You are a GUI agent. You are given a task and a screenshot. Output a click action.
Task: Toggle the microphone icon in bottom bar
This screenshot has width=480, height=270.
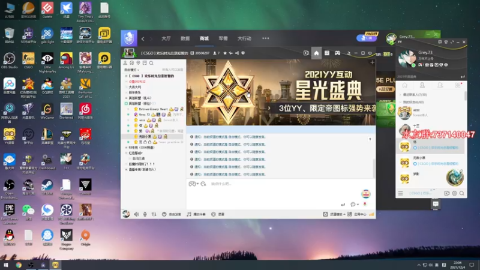pyautogui.click(x=145, y=214)
